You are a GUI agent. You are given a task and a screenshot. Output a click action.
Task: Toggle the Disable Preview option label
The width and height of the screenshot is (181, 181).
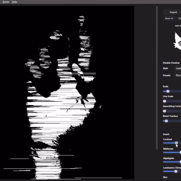171,63
